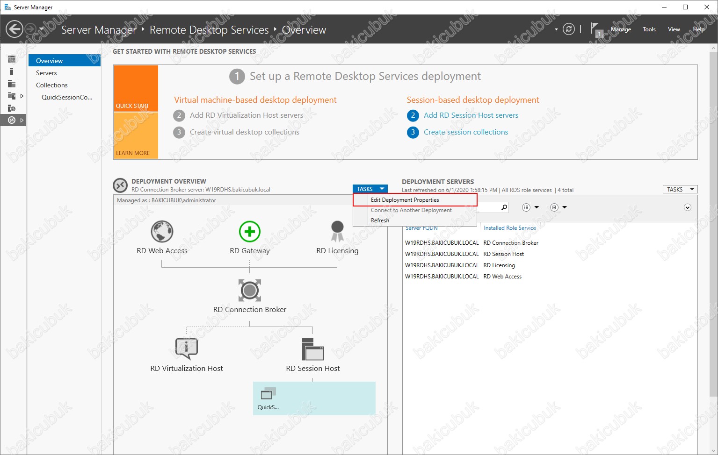718x455 pixels.
Task: Select the IIS sidebar icon
Action: tap(12, 108)
